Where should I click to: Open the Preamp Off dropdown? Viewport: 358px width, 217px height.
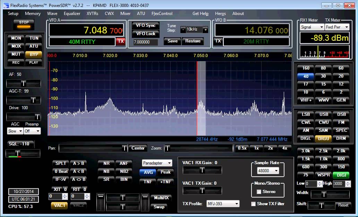[32, 131]
